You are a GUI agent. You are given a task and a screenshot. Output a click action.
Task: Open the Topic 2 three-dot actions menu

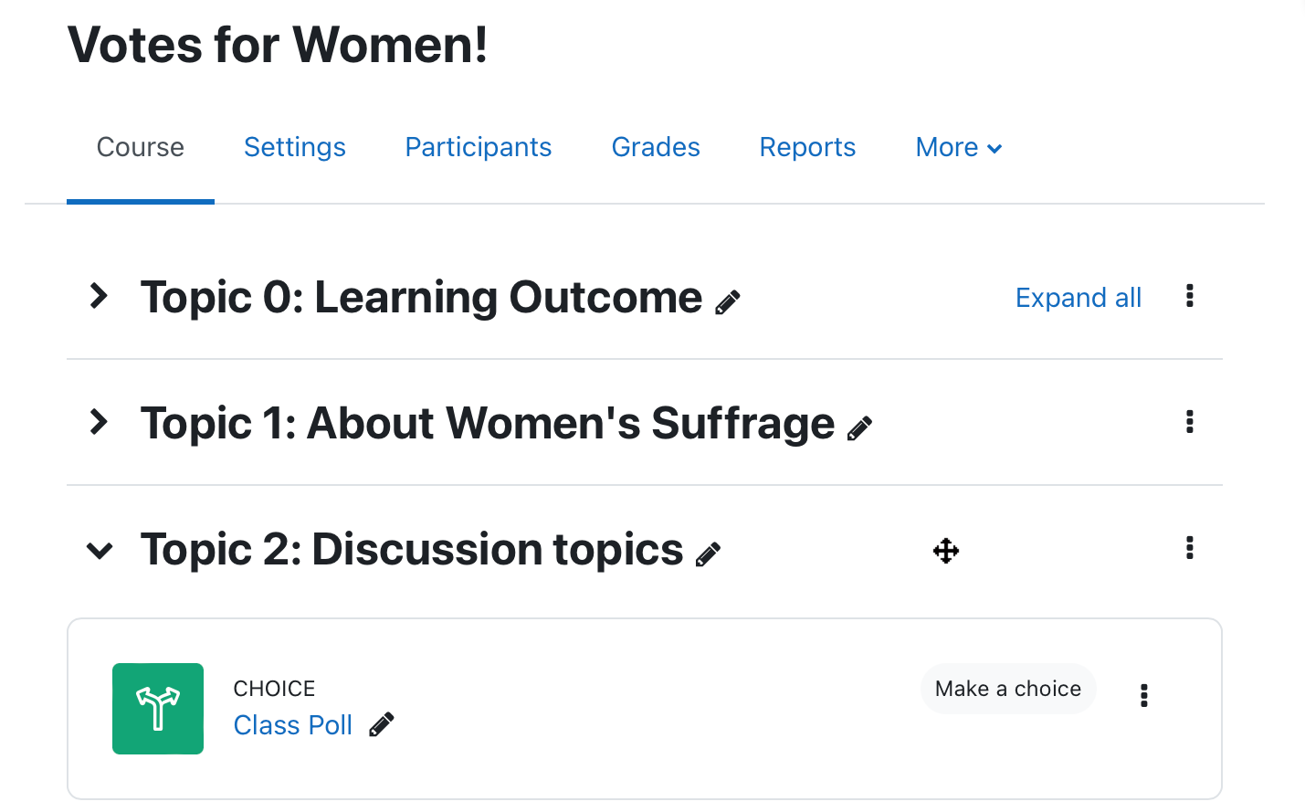pyautogui.click(x=1189, y=548)
